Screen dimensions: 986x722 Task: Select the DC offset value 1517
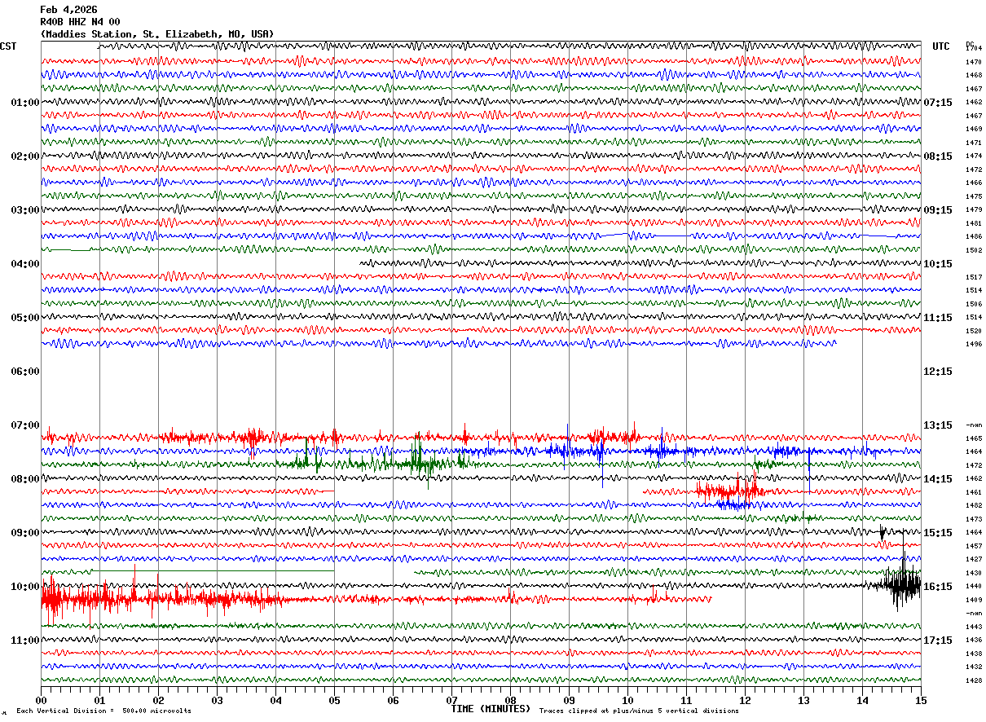click(974, 277)
